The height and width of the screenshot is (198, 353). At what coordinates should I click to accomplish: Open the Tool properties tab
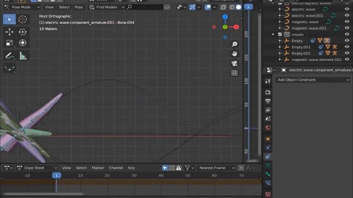click(x=268, y=81)
